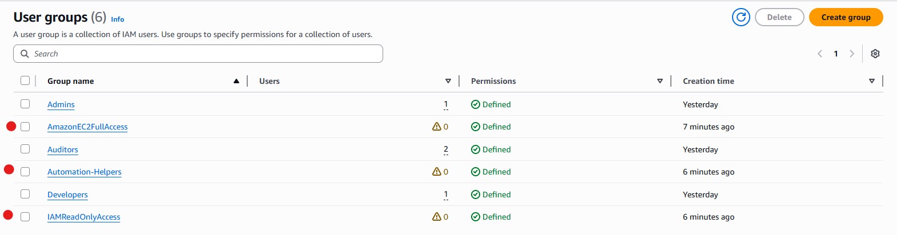Viewport: 897px width, 235px height.
Task: Open the Automation-Helpers group link
Action: point(85,172)
